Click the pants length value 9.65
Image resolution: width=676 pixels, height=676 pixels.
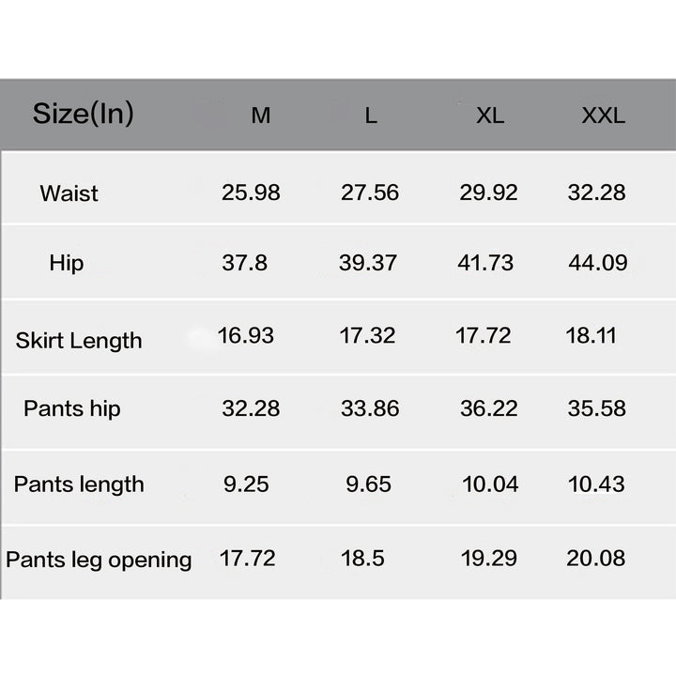point(369,484)
